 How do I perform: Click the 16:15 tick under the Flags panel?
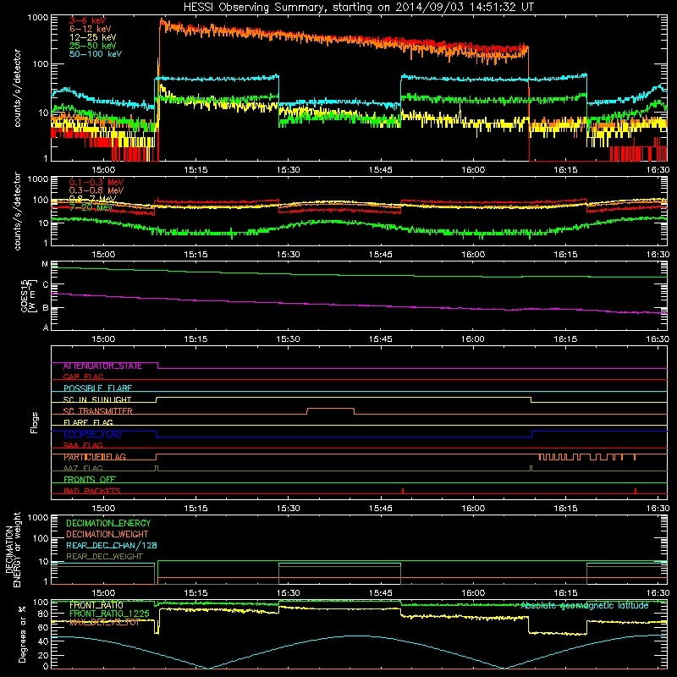click(x=565, y=509)
